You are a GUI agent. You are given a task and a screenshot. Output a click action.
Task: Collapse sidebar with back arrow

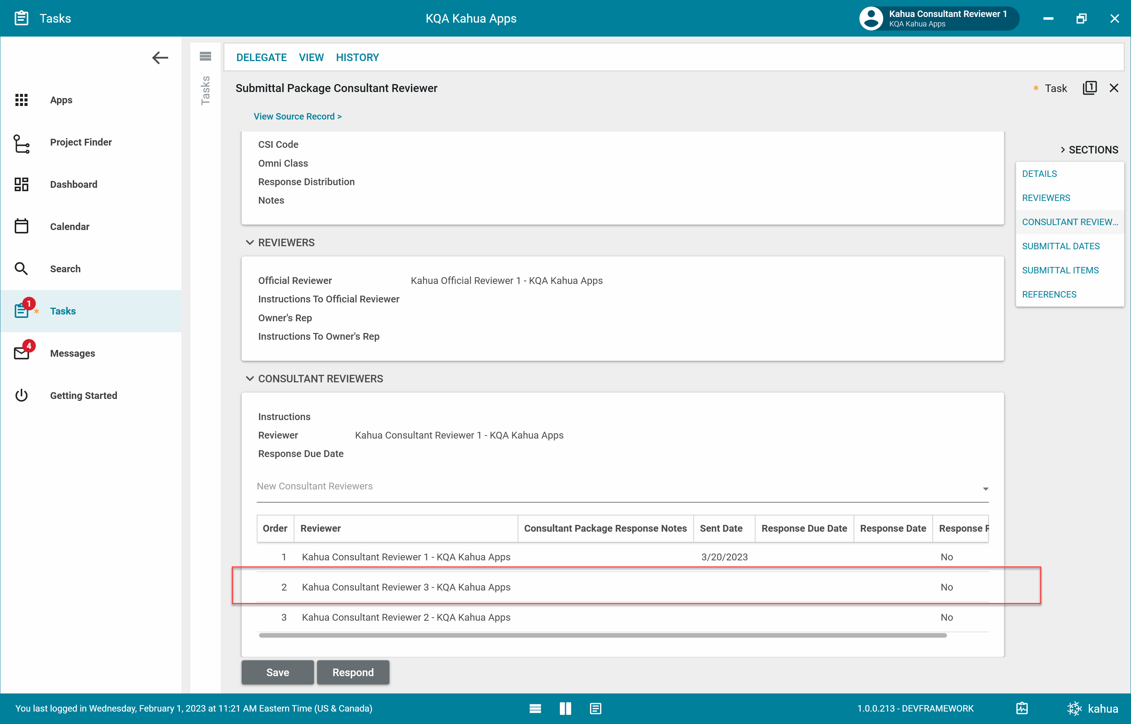[x=160, y=58]
